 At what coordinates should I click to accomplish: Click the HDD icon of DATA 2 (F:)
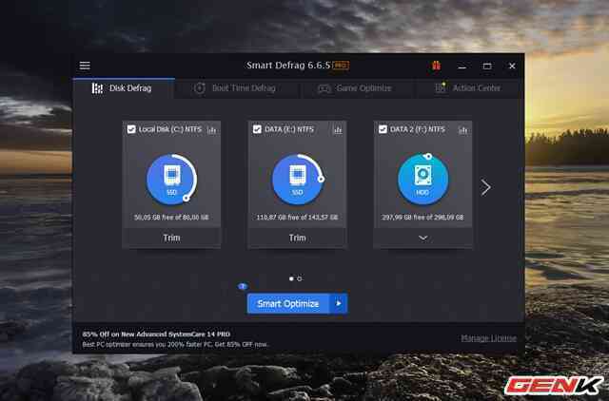point(422,180)
